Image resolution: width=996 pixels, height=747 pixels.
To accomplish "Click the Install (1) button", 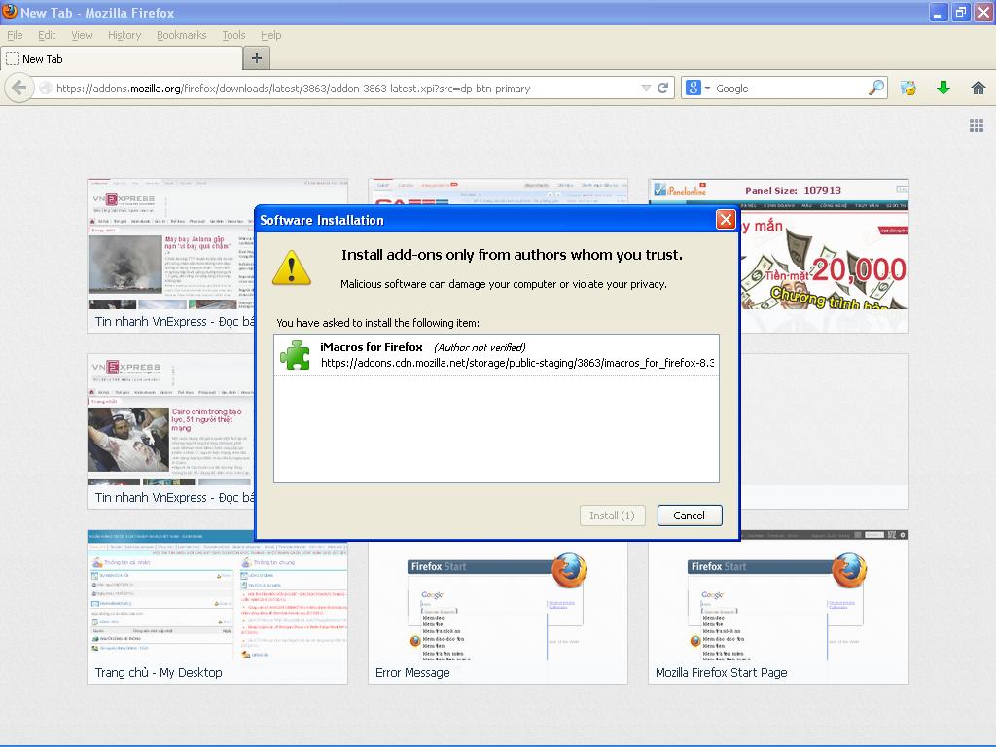I will click(612, 516).
